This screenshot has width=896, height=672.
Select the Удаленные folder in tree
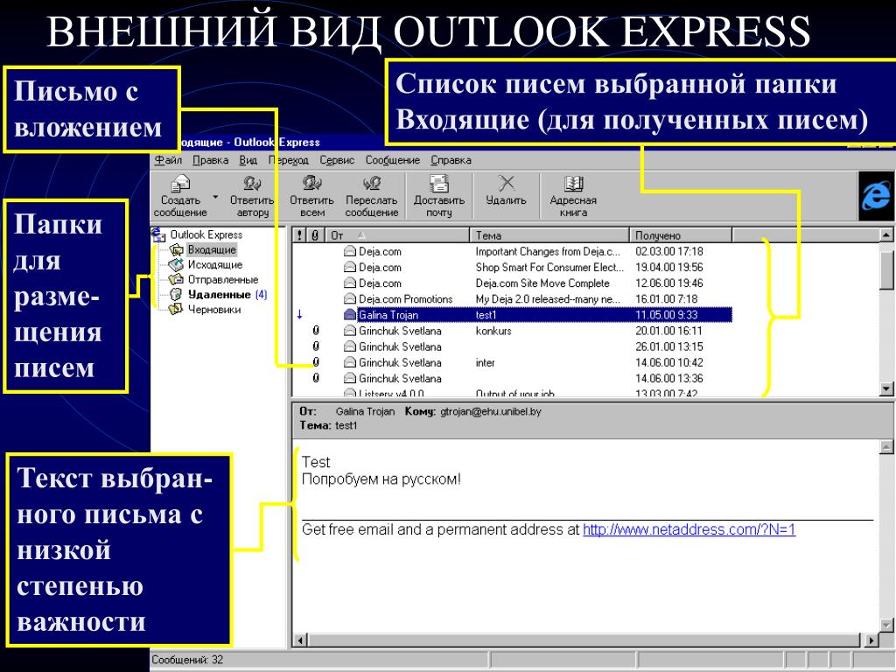pyautogui.click(x=219, y=295)
